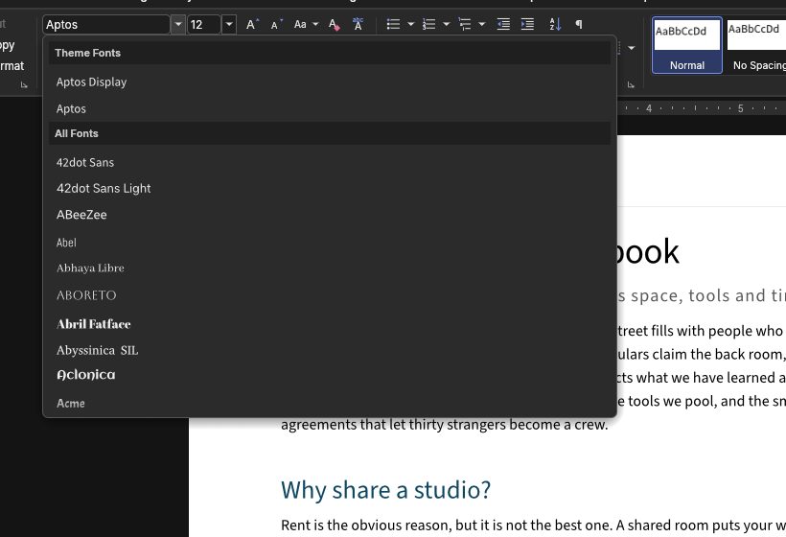Apply the Multilevel List icon
This screenshot has height=537, width=786.
[465, 24]
